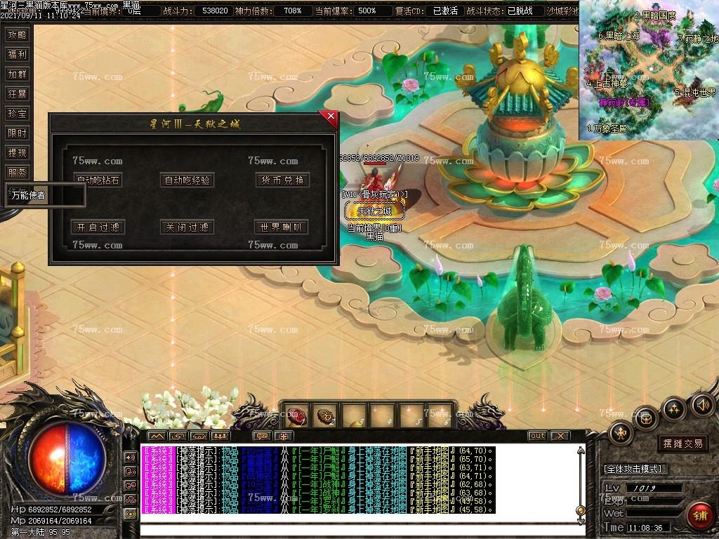The width and height of the screenshot is (719, 539).
Task: Click the third chat channel icon
Action: pyautogui.click(x=131, y=486)
